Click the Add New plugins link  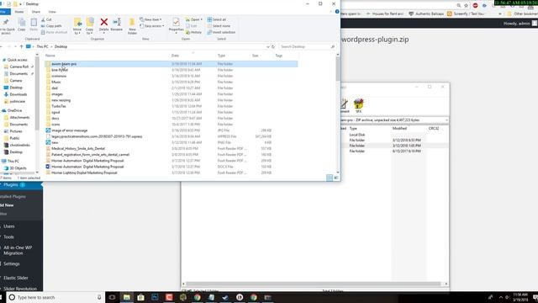click(8, 205)
